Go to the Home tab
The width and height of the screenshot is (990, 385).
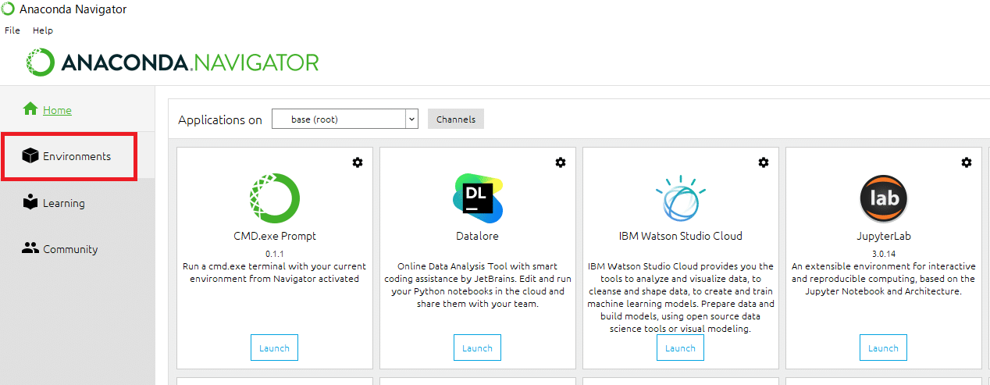click(77, 109)
